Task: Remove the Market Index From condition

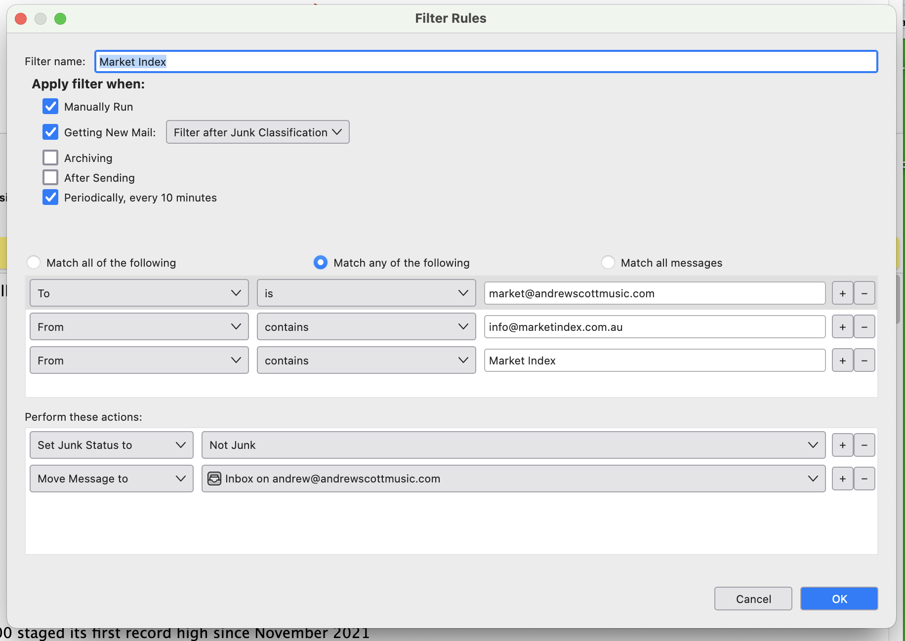Action: tap(864, 361)
